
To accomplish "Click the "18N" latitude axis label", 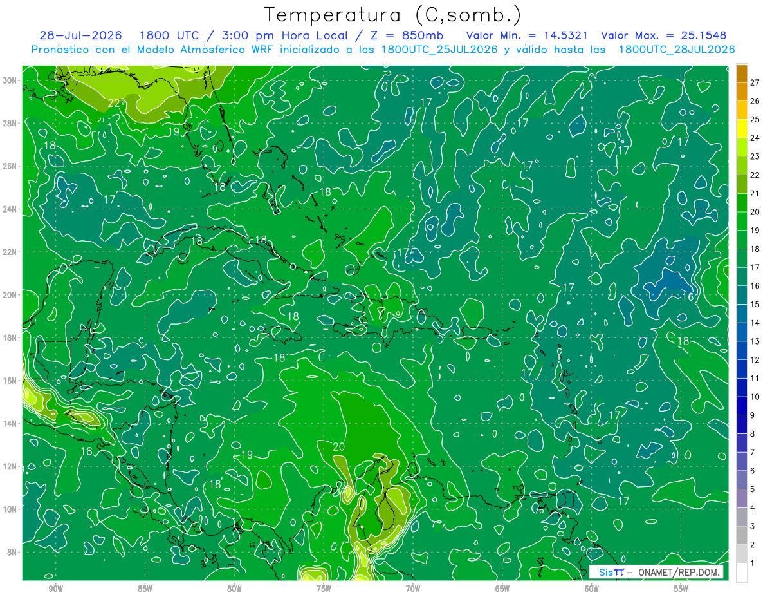I will 10,337.
